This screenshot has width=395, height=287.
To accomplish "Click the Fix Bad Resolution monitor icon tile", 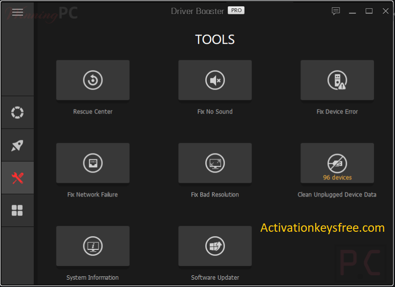I will (x=215, y=163).
